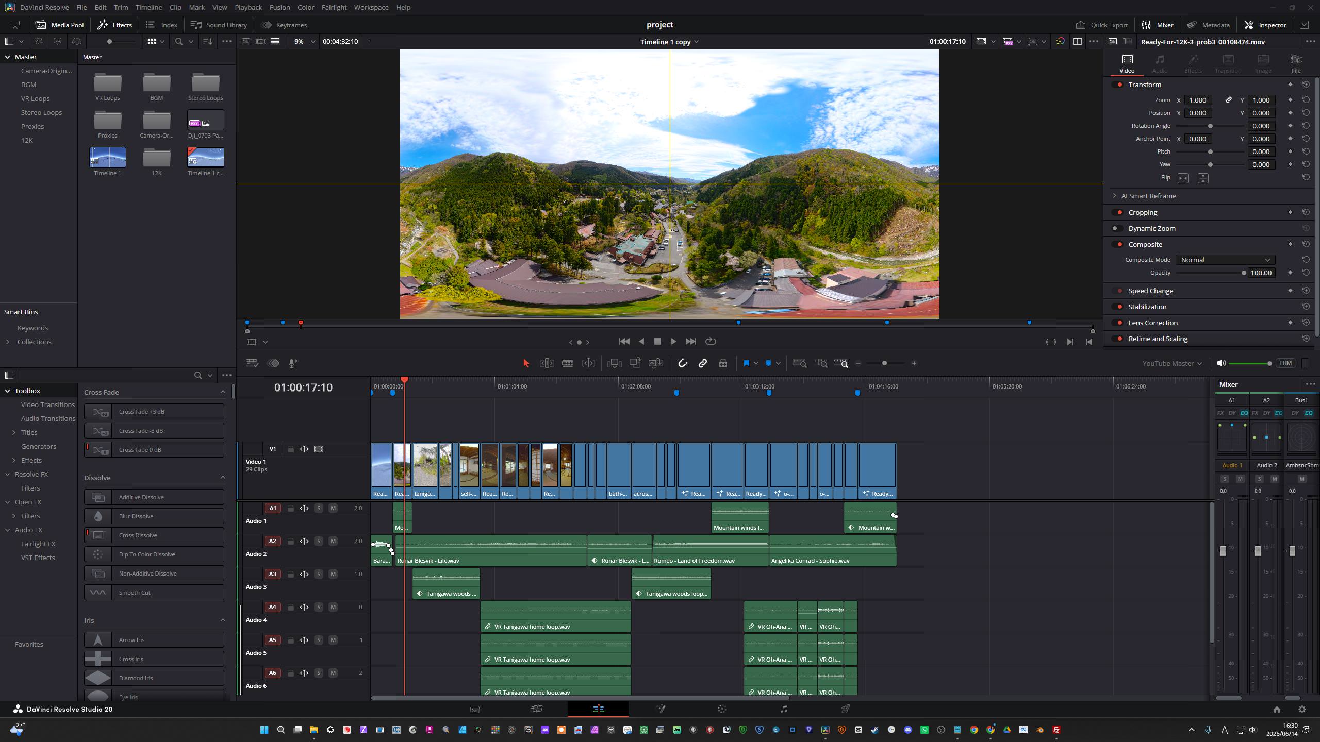Click the Play forward button
This screenshot has width=1320, height=742.
(x=673, y=342)
